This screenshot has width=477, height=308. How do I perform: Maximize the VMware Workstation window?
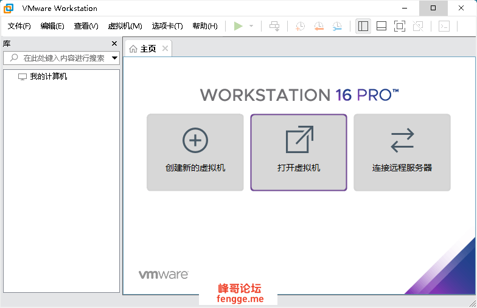[433, 8]
